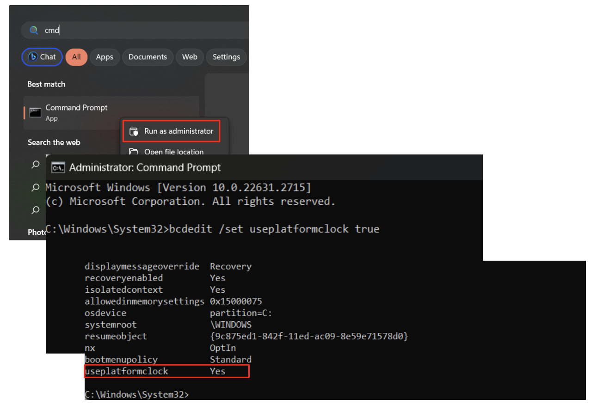This screenshot has height=405, width=591.
Task: Click the Administrator Command Prompt title bar icon
Action: (x=58, y=167)
